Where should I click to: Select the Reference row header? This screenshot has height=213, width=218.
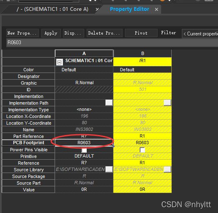tap(28, 163)
